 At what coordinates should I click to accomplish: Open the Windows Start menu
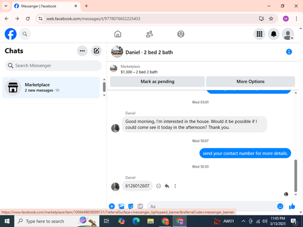click(x=7, y=221)
